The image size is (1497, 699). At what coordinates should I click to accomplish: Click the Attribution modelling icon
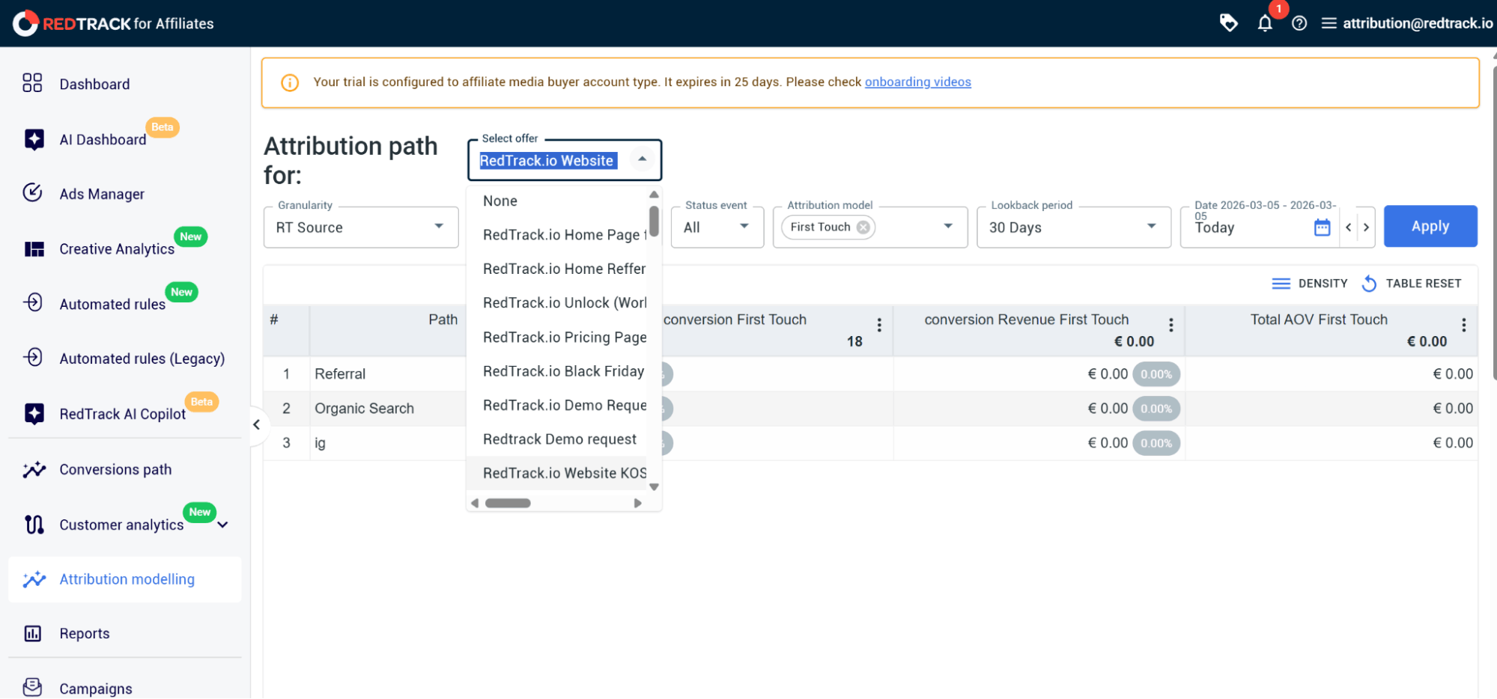pos(34,579)
